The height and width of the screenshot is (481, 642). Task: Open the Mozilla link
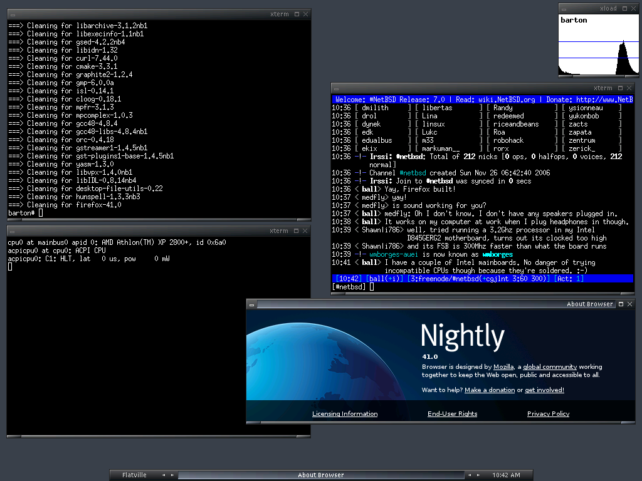503,367
